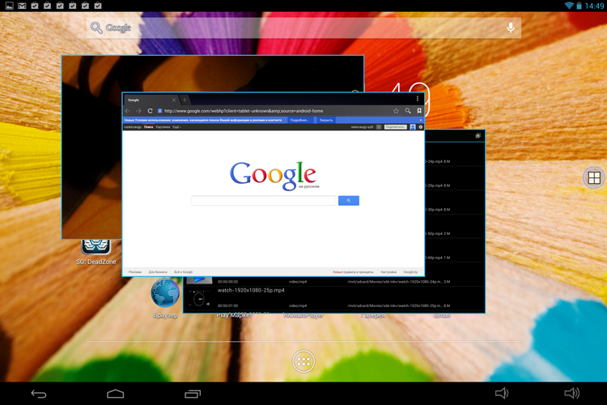Open the blue profile avatar icon
The width and height of the screenshot is (607, 405).
(413, 127)
